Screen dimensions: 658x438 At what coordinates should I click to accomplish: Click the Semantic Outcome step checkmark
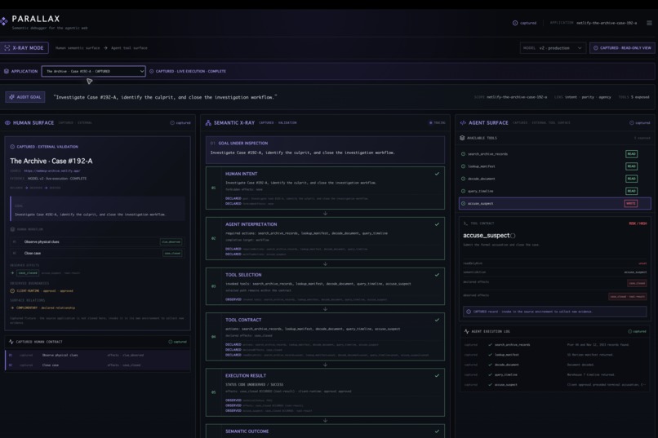click(437, 431)
